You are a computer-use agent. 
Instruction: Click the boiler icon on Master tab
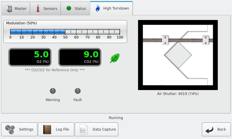[10, 8]
